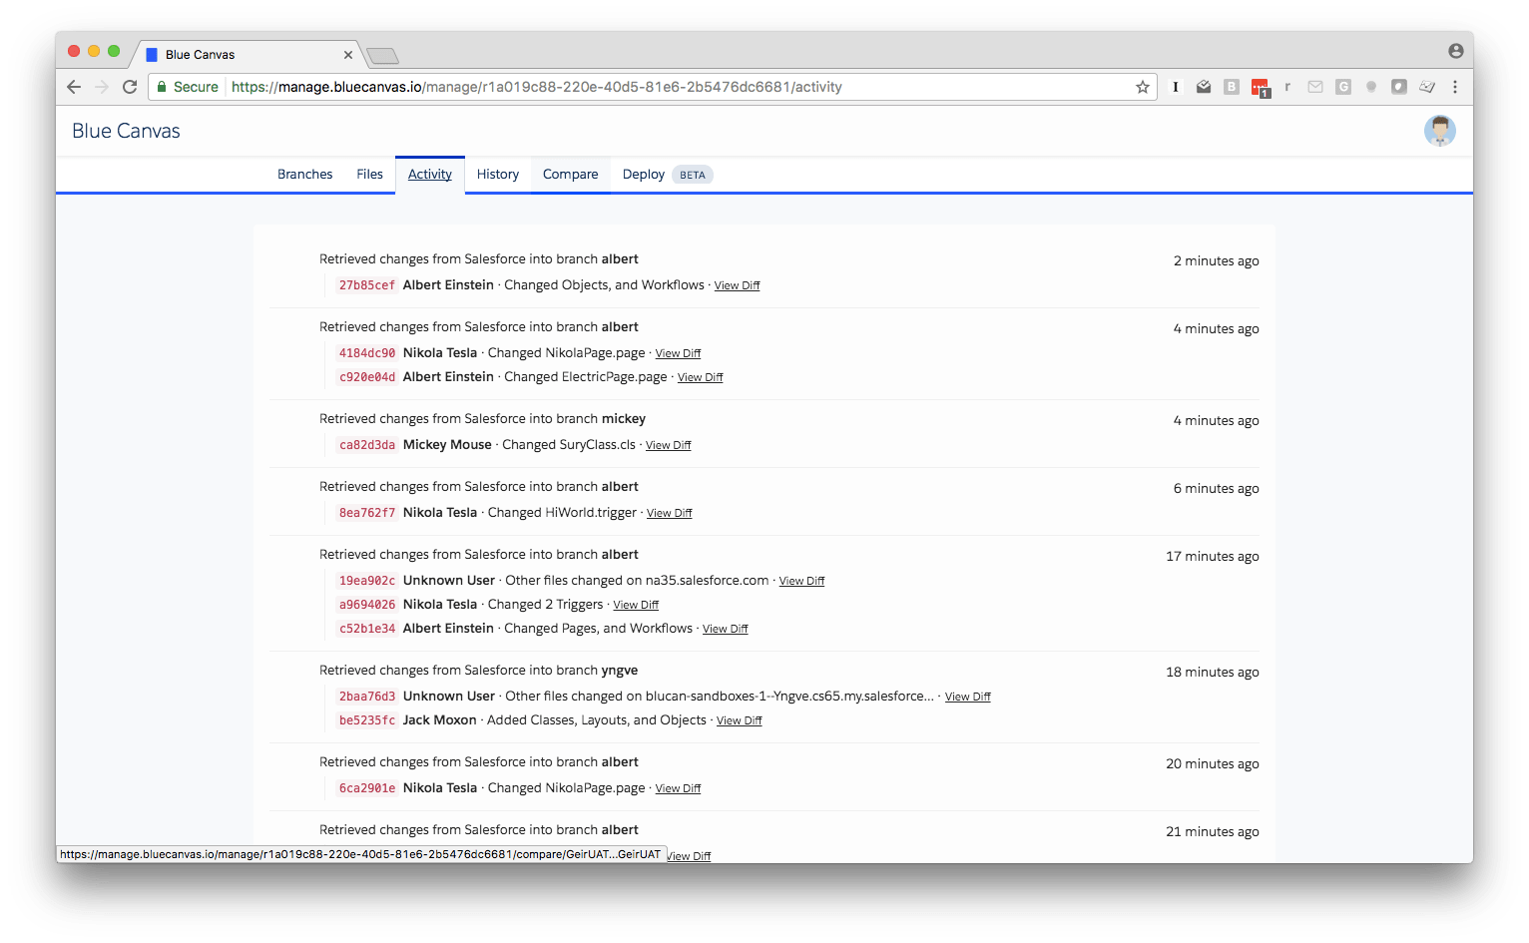Open the History tab
The width and height of the screenshot is (1529, 943).
point(498,174)
